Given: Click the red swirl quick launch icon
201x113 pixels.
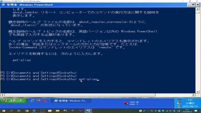Looking at the screenshot, I should click(44, 101).
